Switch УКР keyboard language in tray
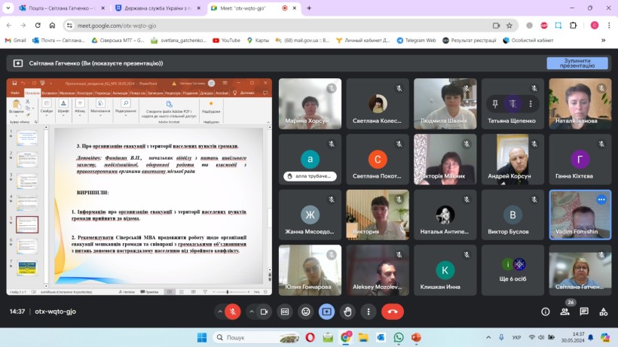This screenshot has width=618, height=347. point(516,337)
